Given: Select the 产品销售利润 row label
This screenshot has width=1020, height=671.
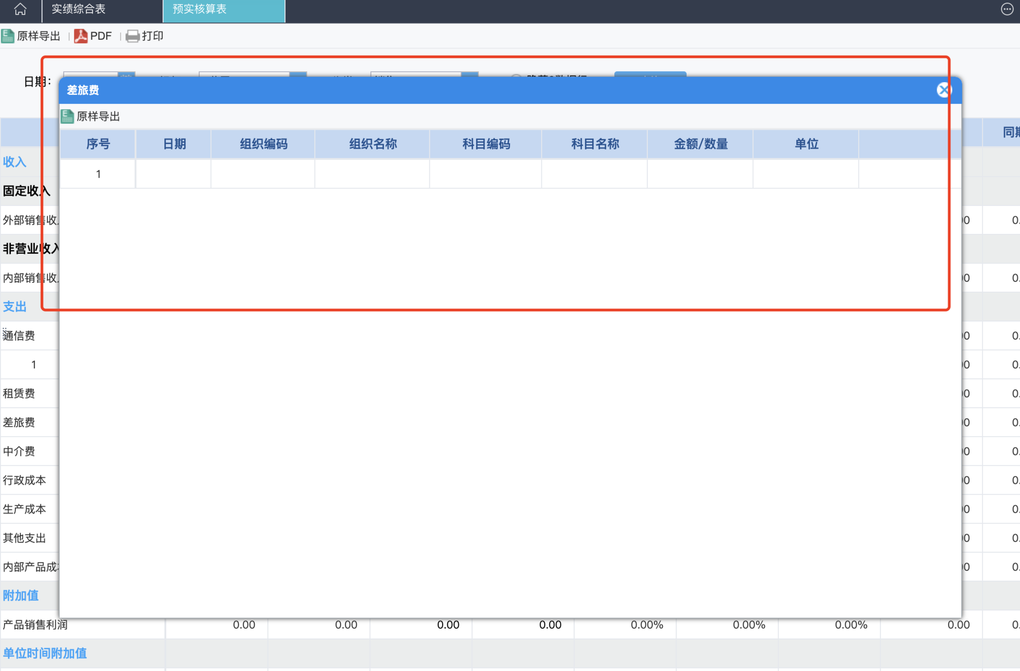Looking at the screenshot, I should (35, 625).
